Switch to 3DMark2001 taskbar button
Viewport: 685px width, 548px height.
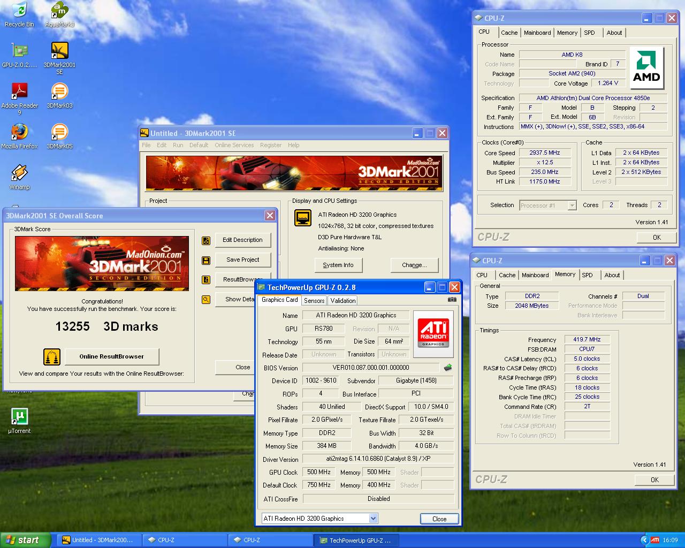(100, 540)
